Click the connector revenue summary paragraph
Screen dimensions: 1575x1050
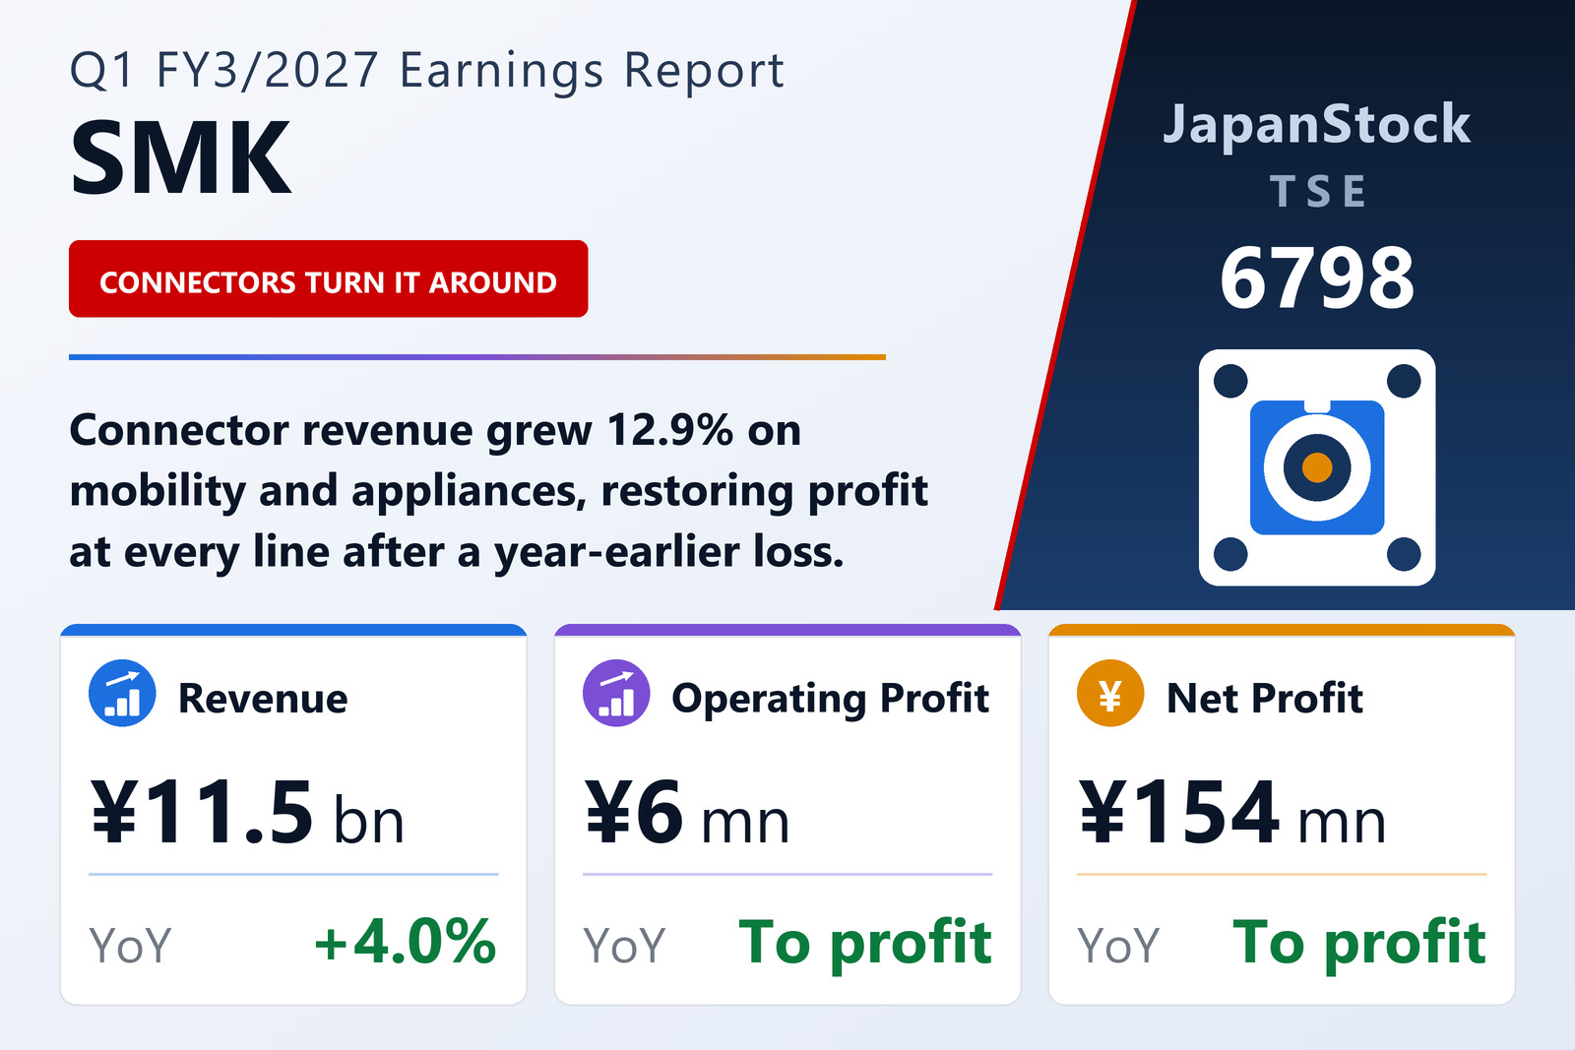pyautogui.click(x=498, y=491)
